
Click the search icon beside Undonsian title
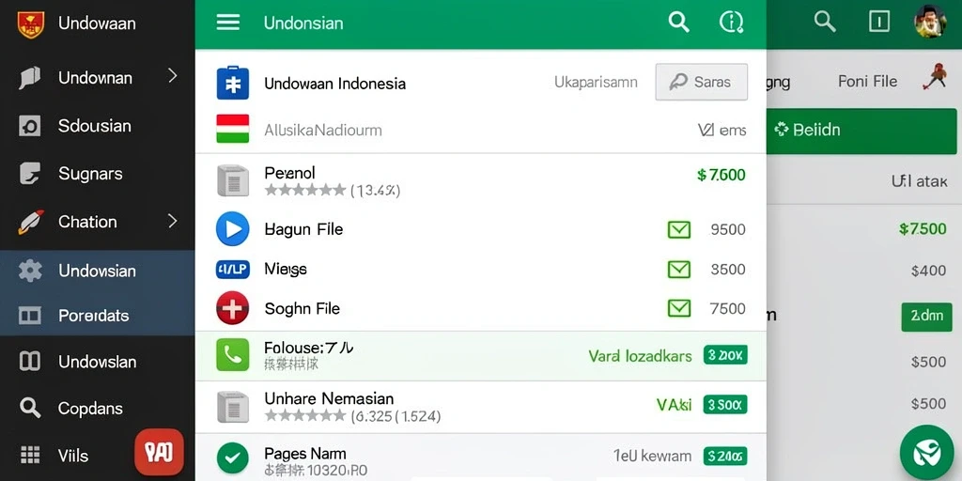point(678,23)
